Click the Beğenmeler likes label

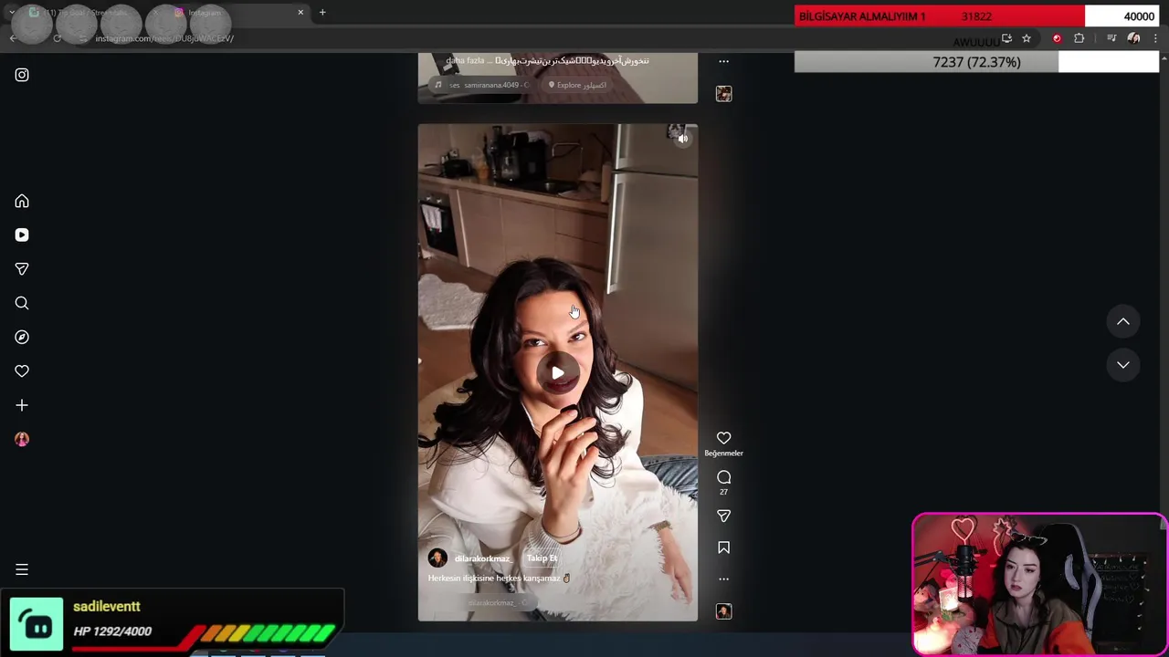point(723,453)
